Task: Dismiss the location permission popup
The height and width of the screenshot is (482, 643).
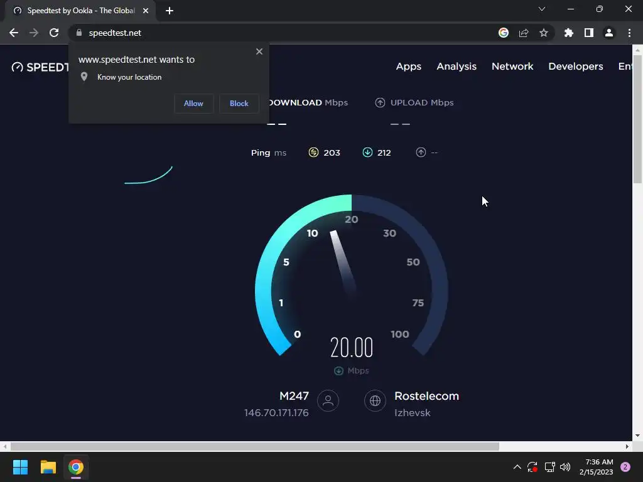Action: pyautogui.click(x=259, y=51)
